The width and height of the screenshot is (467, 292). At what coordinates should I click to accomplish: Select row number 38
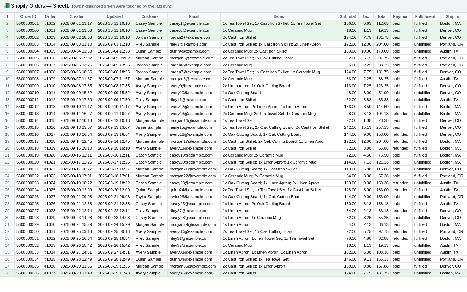7,273
